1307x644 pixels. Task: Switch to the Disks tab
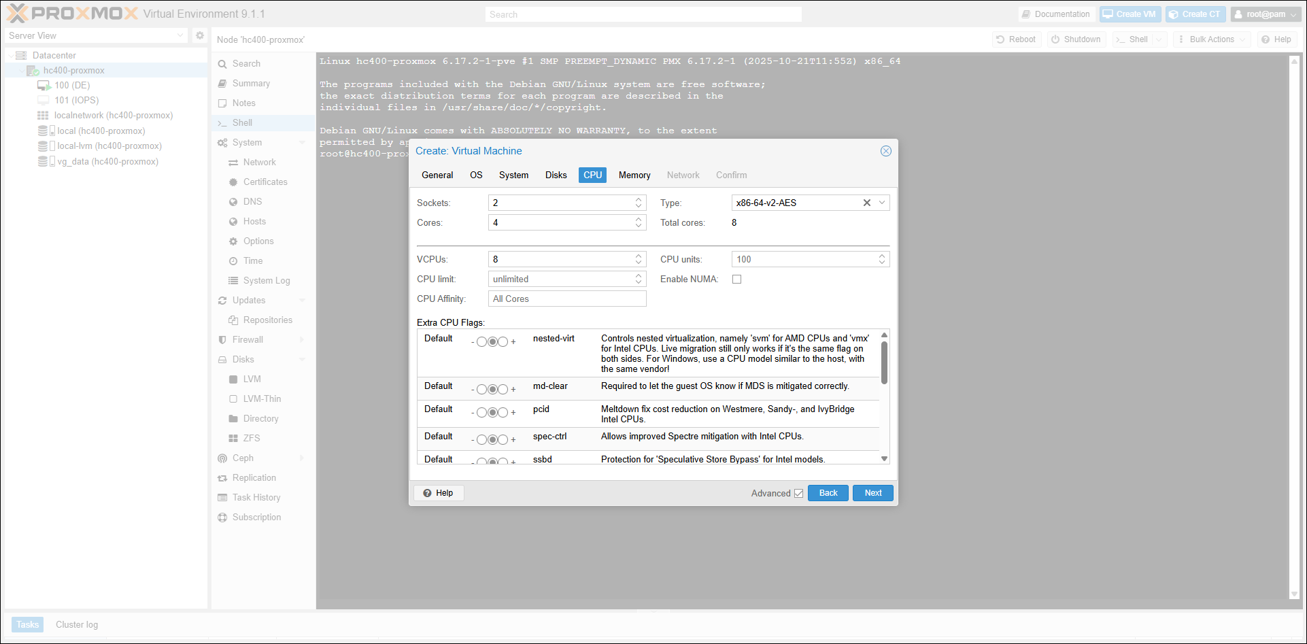click(556, 175)
